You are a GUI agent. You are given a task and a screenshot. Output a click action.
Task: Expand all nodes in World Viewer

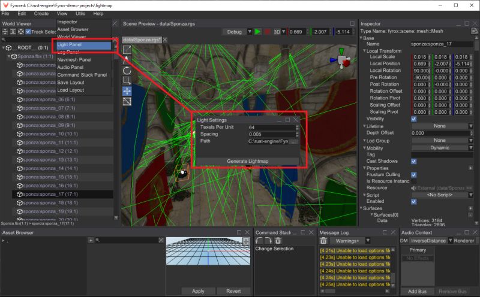[x=13, y=32]
